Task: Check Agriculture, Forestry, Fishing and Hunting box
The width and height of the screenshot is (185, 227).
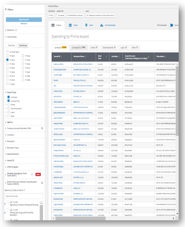Action: coord(7,202)
